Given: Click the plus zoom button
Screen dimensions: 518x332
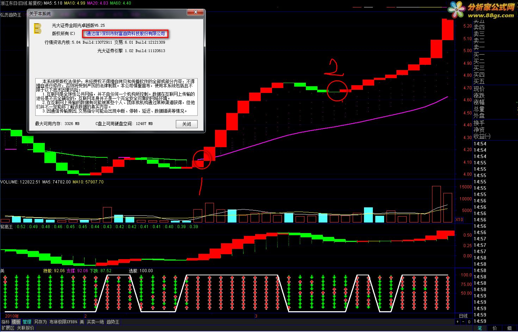Looking at the screenshot, I should coord(458,322).
